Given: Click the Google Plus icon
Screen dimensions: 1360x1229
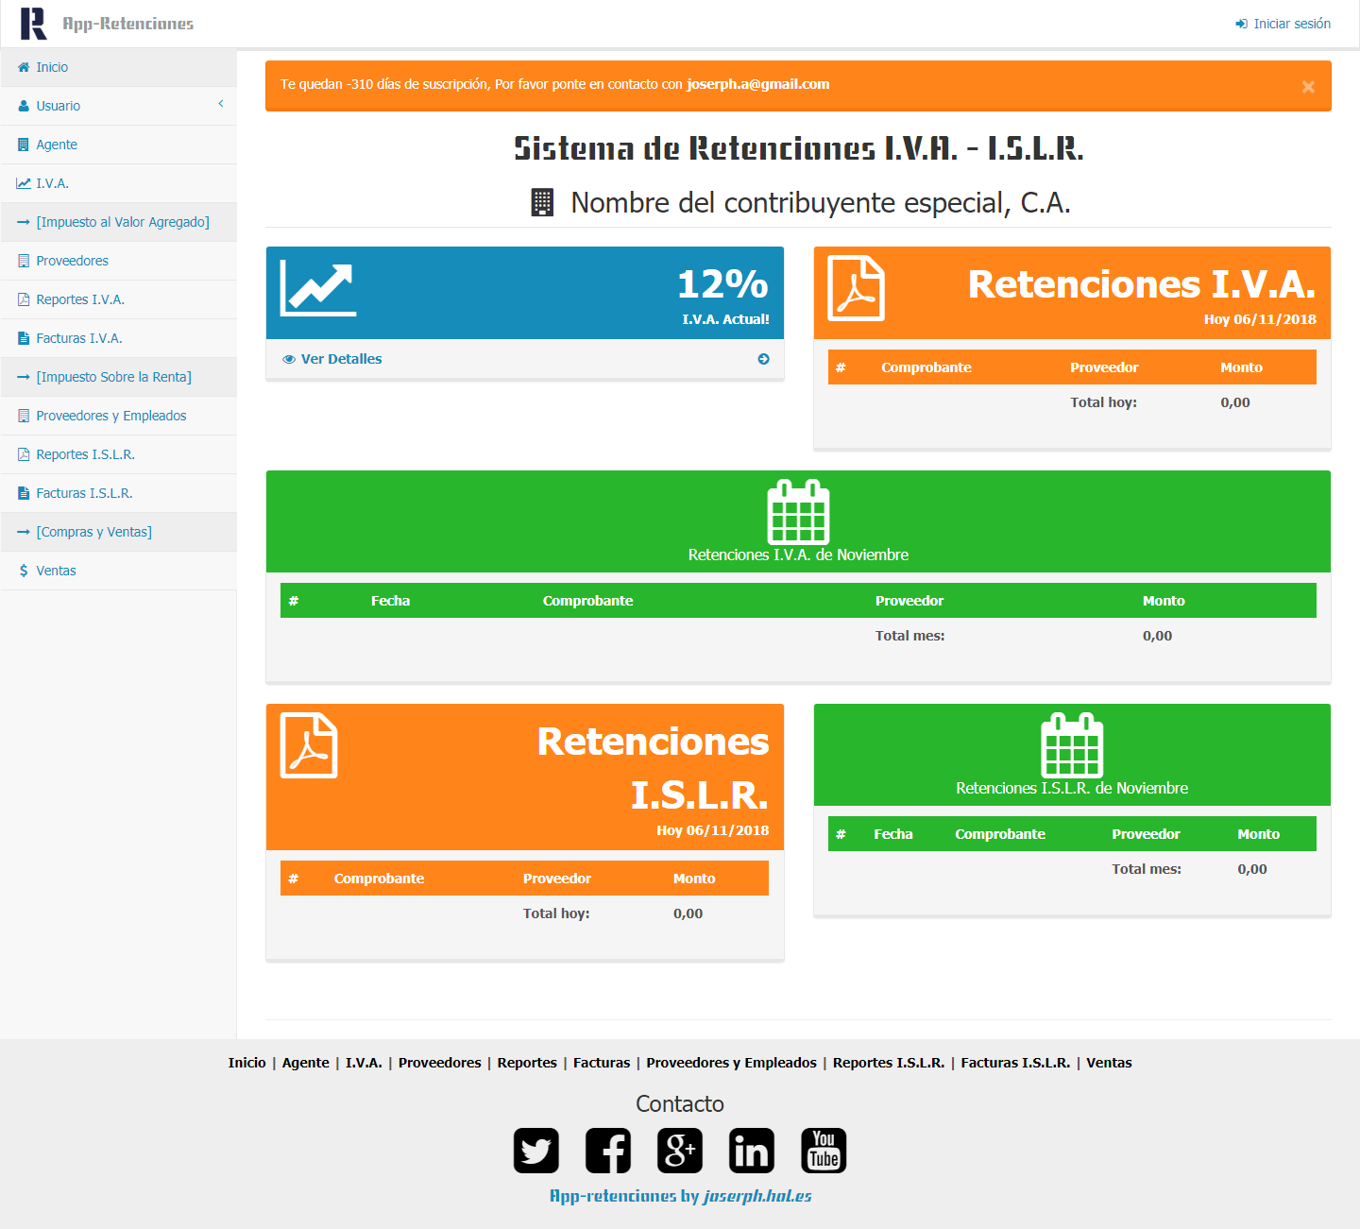Looking at the screenshot, I should pos(679,1151).
